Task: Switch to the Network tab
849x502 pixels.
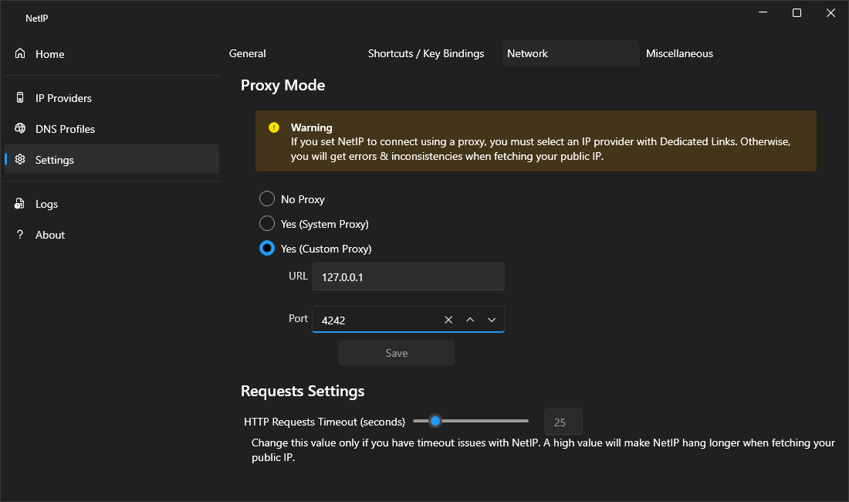Action: pos(570,53)
